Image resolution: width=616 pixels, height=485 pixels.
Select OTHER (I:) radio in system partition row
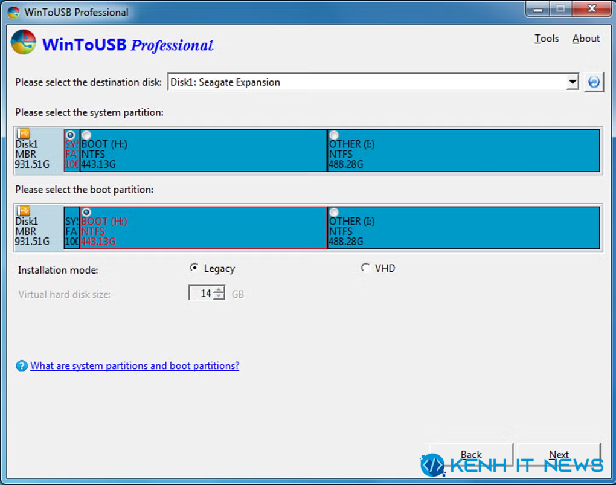334,135
